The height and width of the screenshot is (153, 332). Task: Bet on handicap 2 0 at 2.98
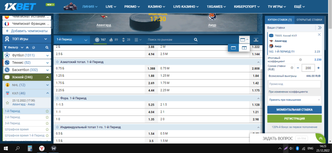point(256,119)
